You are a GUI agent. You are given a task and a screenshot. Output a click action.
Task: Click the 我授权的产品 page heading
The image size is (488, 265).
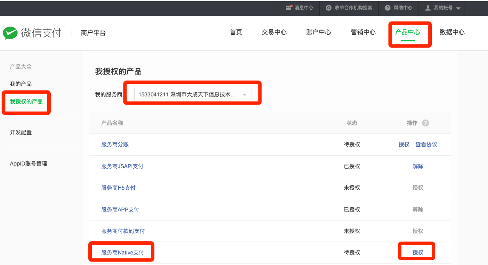pos(118,71)
